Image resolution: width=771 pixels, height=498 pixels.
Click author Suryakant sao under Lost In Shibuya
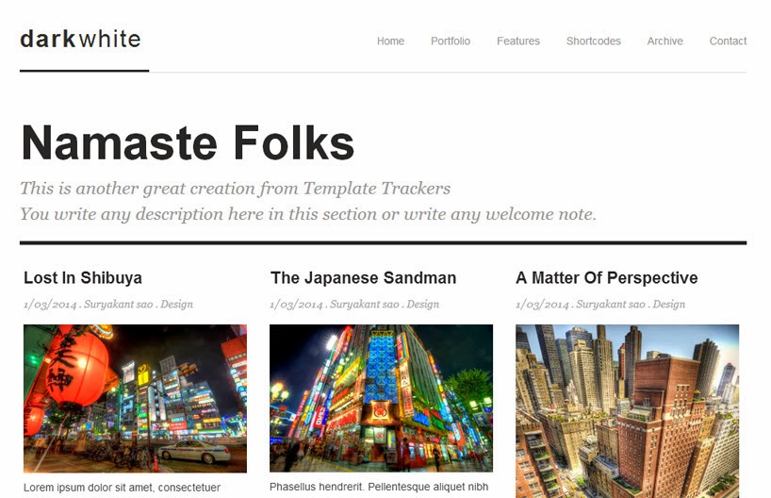118,304
